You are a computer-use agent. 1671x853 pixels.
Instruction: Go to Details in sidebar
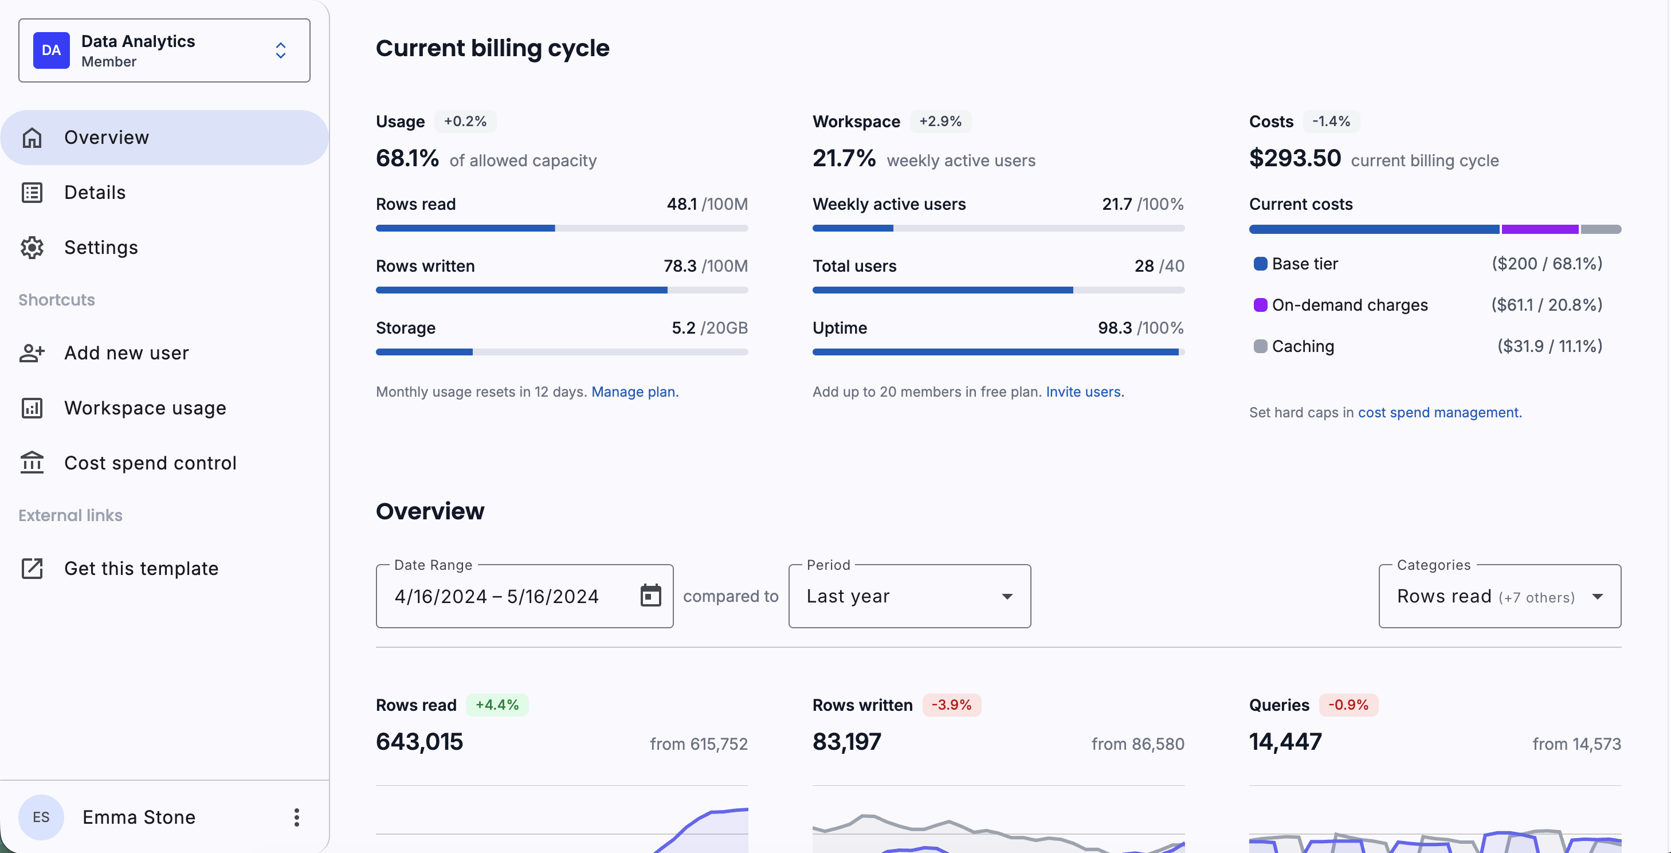(95, 193)
